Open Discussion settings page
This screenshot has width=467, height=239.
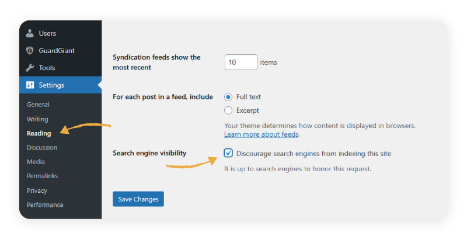(x=42, y=147)
